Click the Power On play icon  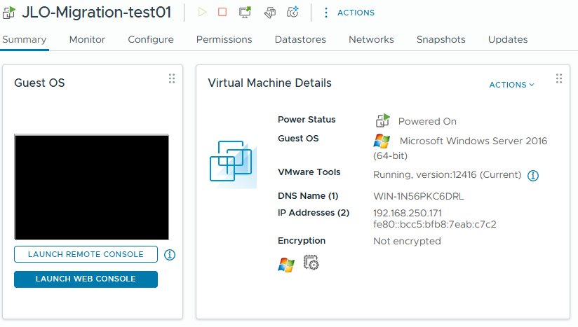(x=202, y=12)
